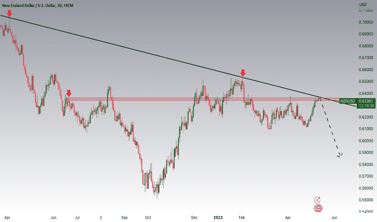
Task: Open the US flag economic event icon
Action: coord(318,208)
